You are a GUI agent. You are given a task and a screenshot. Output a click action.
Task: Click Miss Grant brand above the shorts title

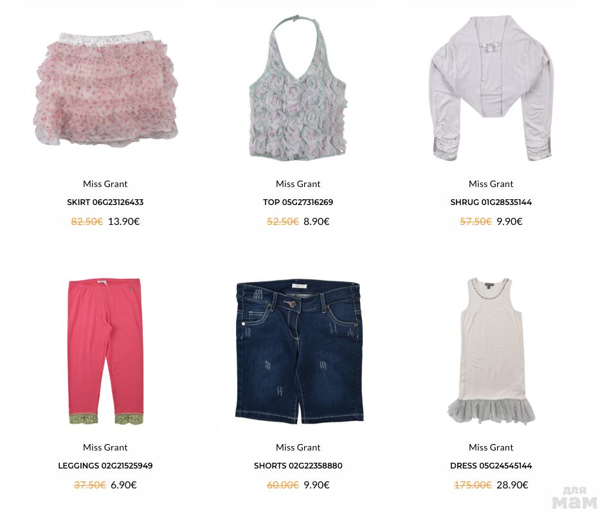pos(298,447)
